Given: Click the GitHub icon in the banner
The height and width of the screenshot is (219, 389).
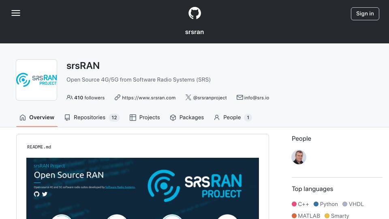Looking at the screenshot, I should pos(36,194).
